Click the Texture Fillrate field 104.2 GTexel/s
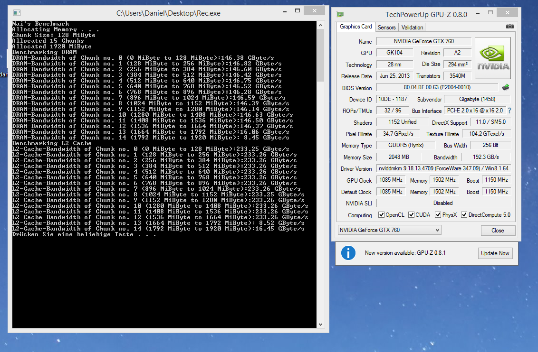This screenshot has height=352, width=538. pyautogui.click(x=487, y=133)
